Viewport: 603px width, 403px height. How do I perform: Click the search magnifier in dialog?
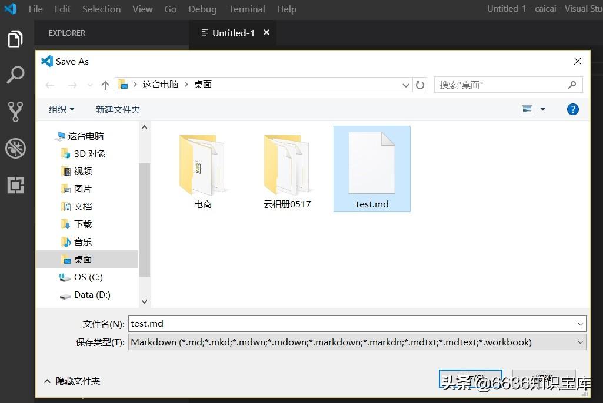572,85
